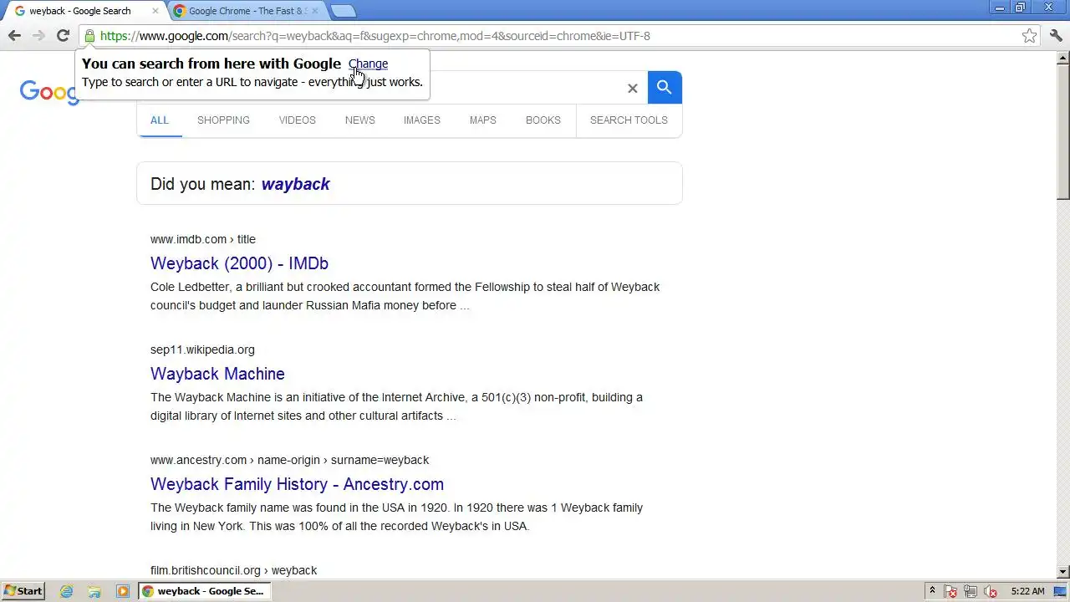Open the Wayback Machine result
Viewport: 1070px width, 602px height.
click(x=217, y=374)
